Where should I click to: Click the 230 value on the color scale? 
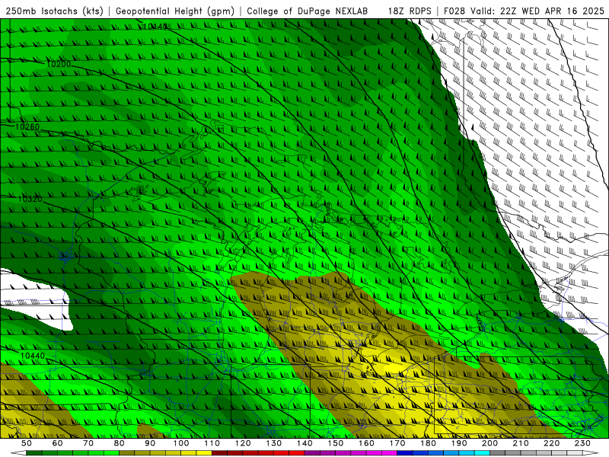coord(582,443)
